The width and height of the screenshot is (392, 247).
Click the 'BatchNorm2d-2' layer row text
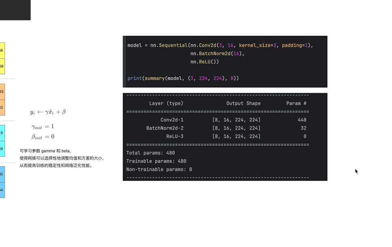coord(165,128)
